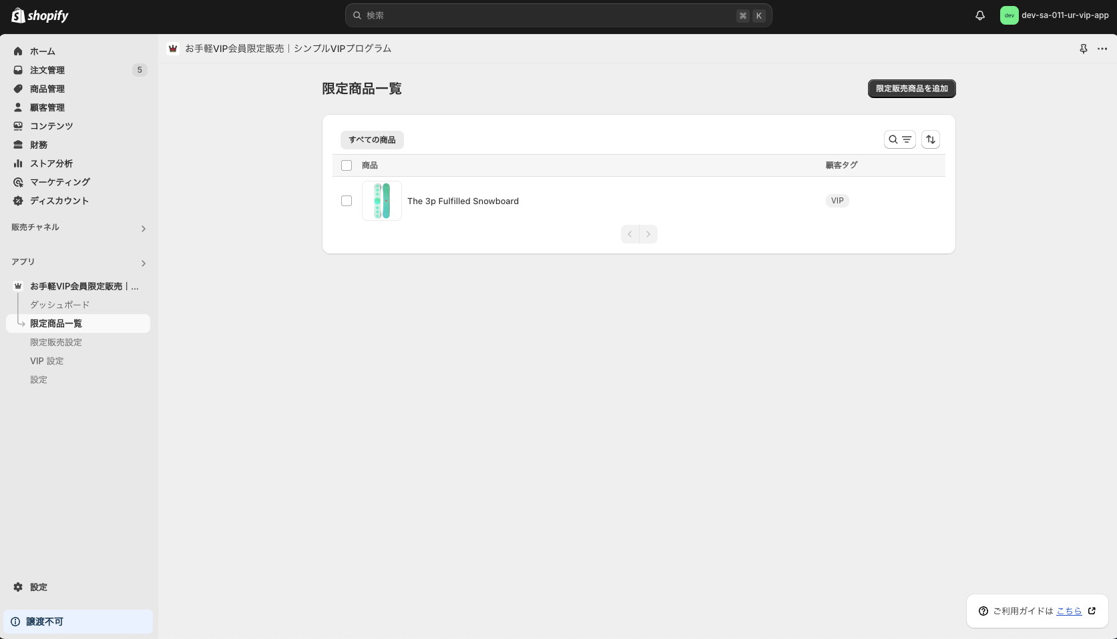Click the orders inbox icon

tap(18, 70)
